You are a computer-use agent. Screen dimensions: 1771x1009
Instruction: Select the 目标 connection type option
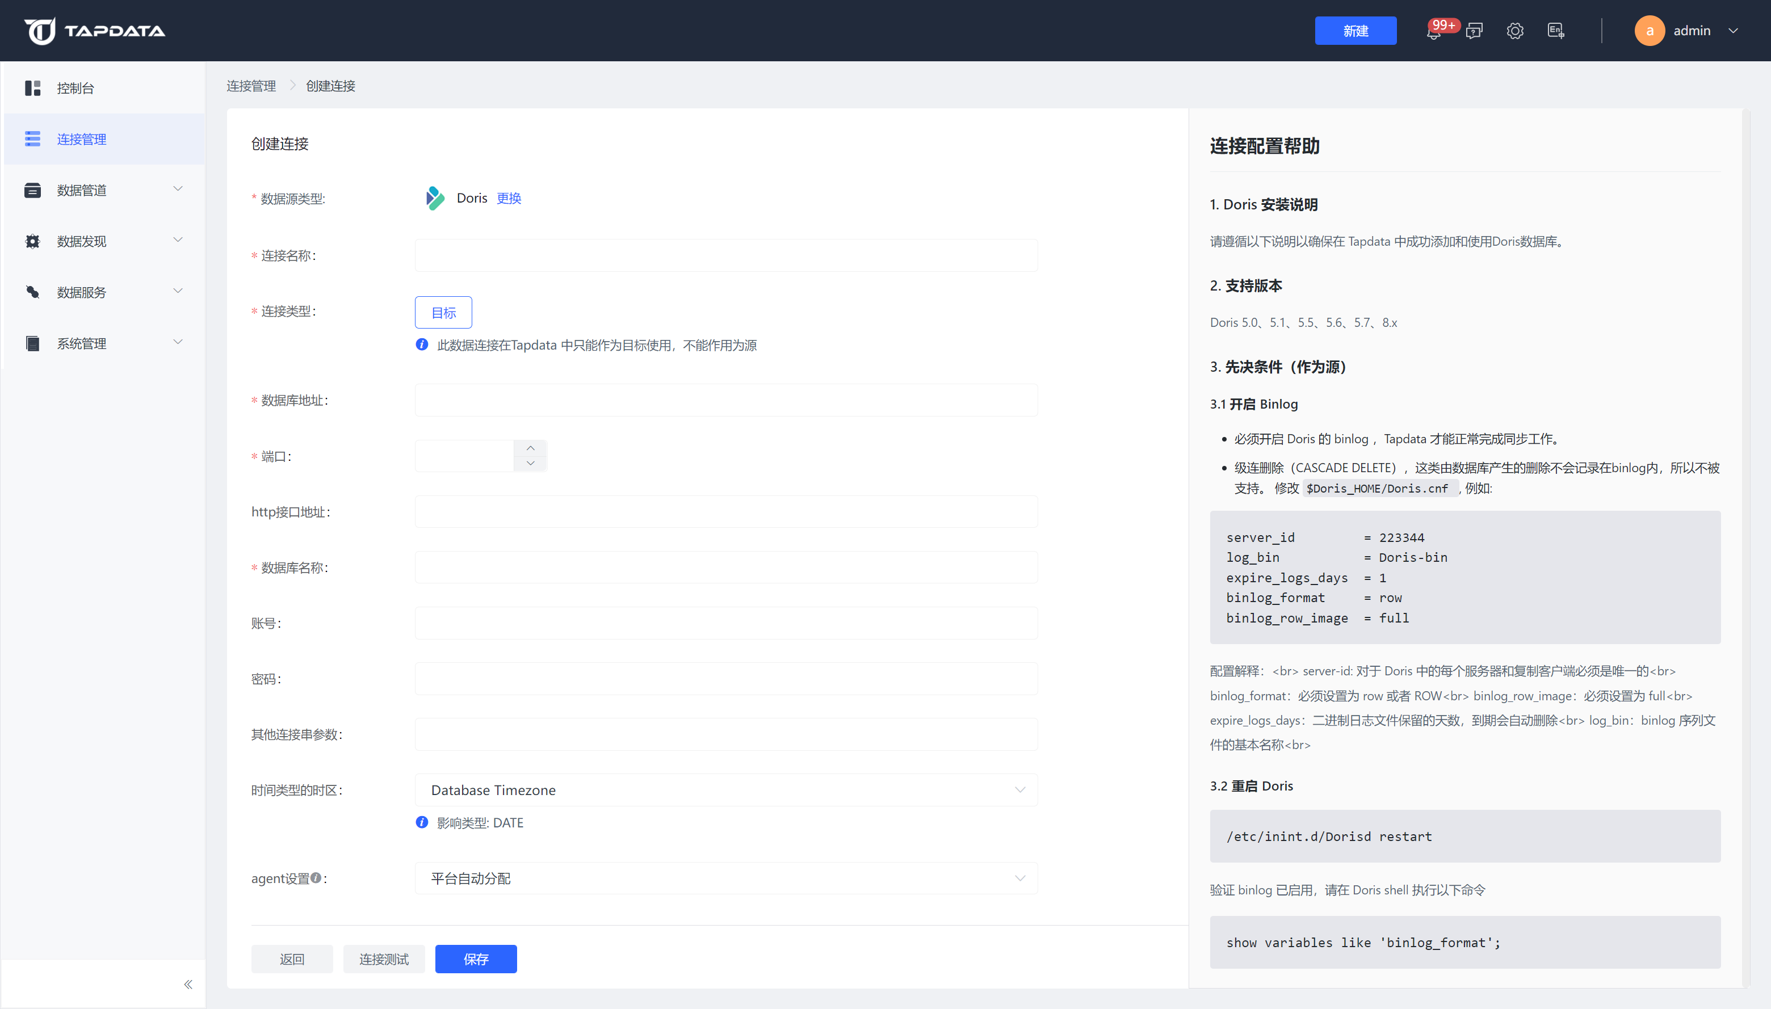click(x=443, y=313)
